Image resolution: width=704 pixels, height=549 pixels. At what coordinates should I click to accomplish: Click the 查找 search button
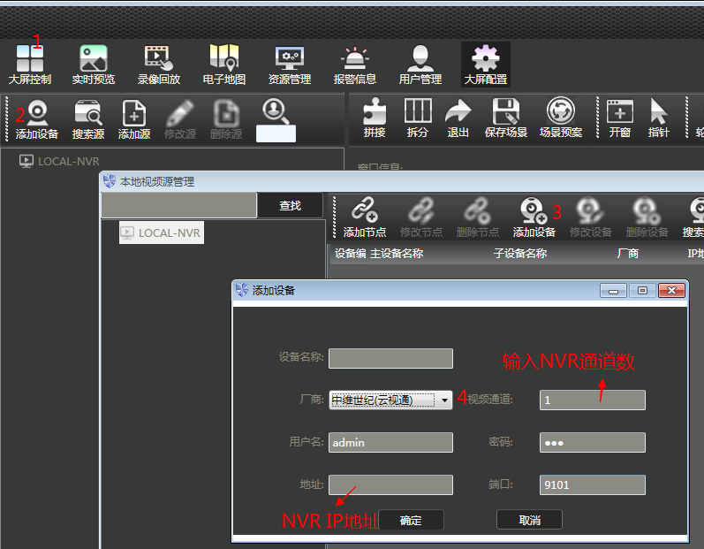click(290, 206)
